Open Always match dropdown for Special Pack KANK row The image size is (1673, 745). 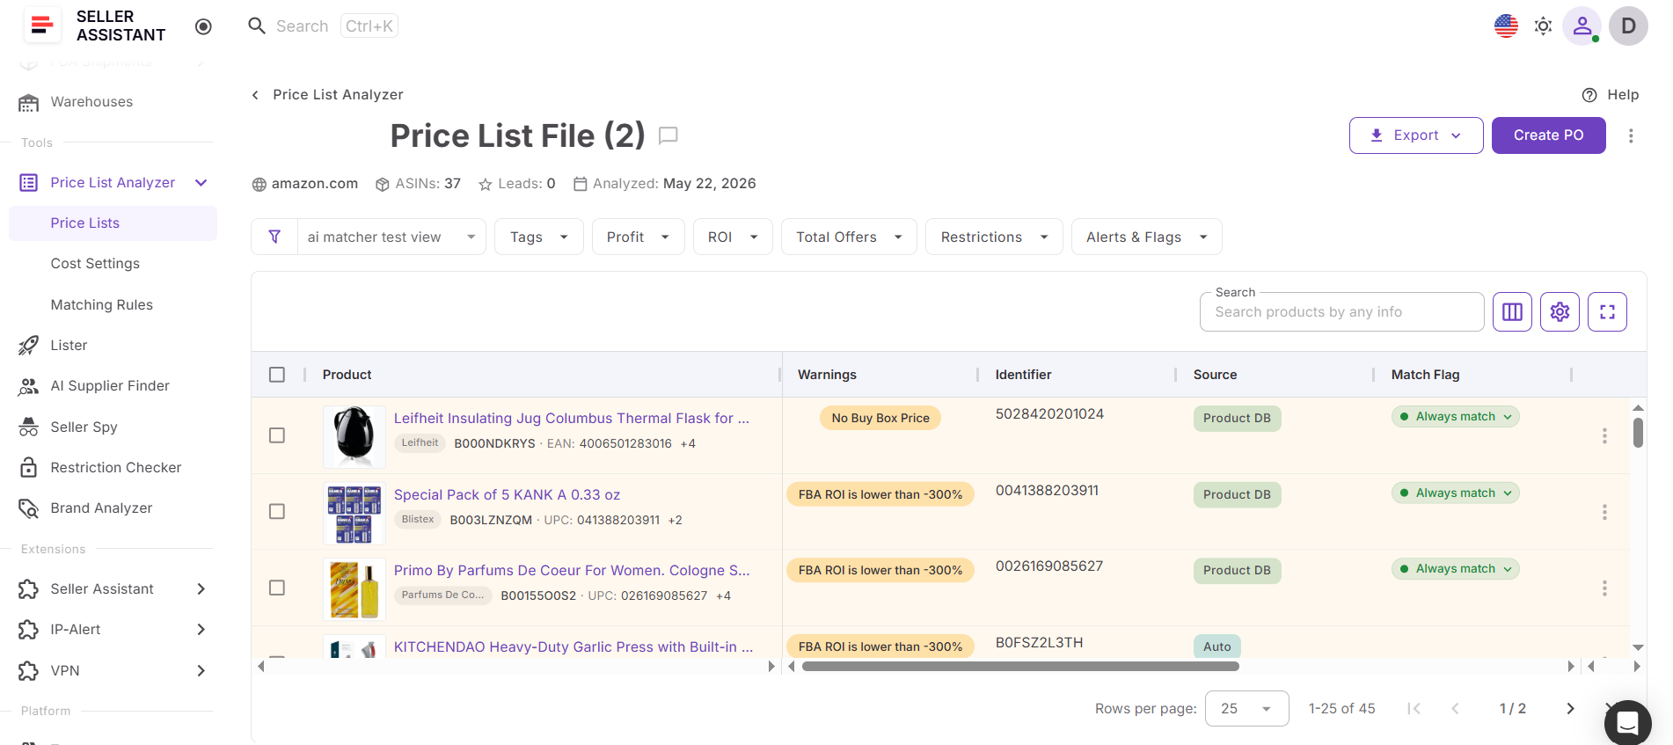1455,493
